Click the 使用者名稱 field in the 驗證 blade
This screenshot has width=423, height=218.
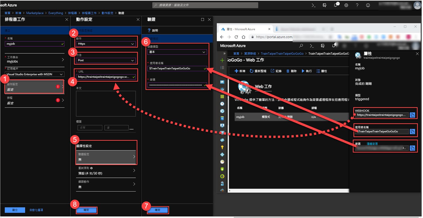click(x=177, y=69)
